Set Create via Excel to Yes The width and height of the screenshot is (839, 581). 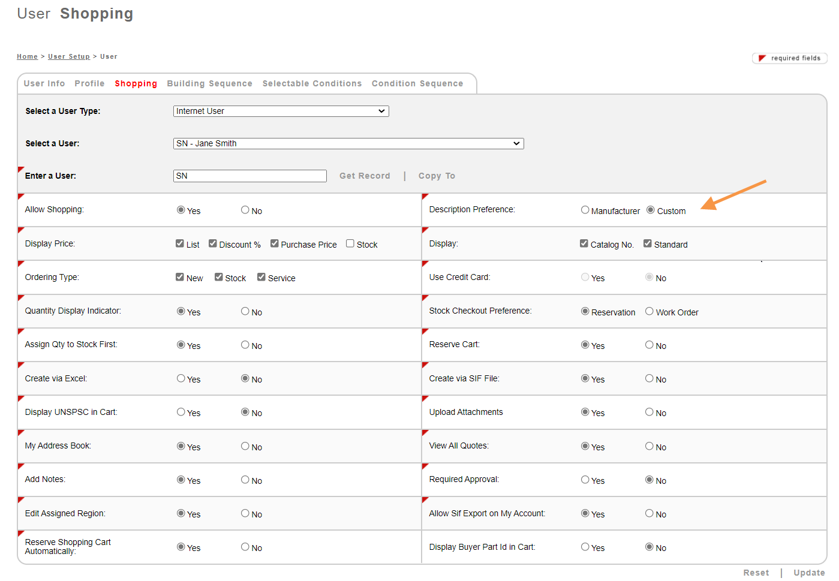[x=181, y=378]
